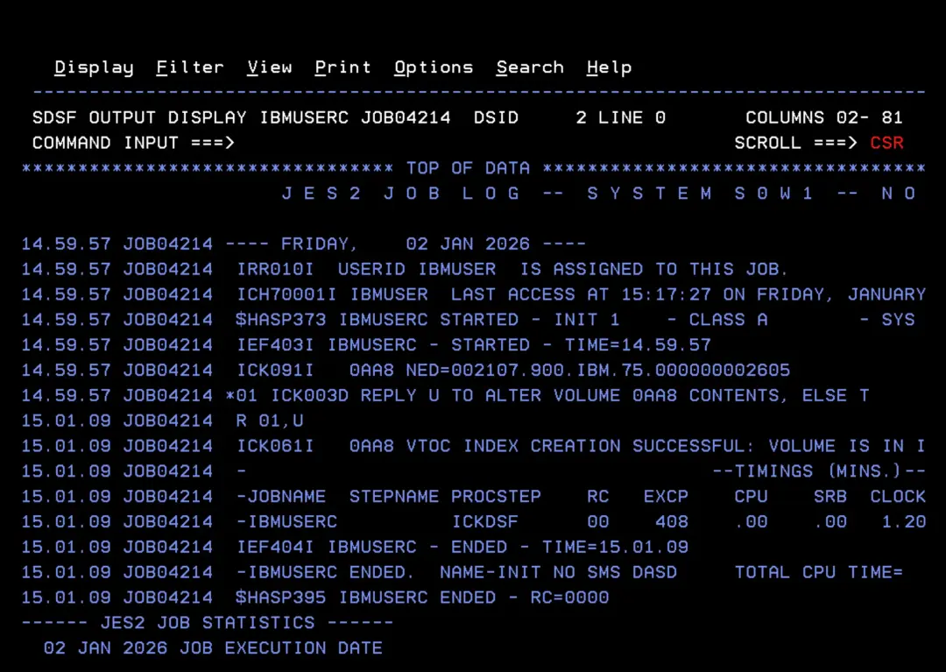Open the Options menu
Image resolution: width=946 pixels, height=672 pixels.
[x=434, y=67]
